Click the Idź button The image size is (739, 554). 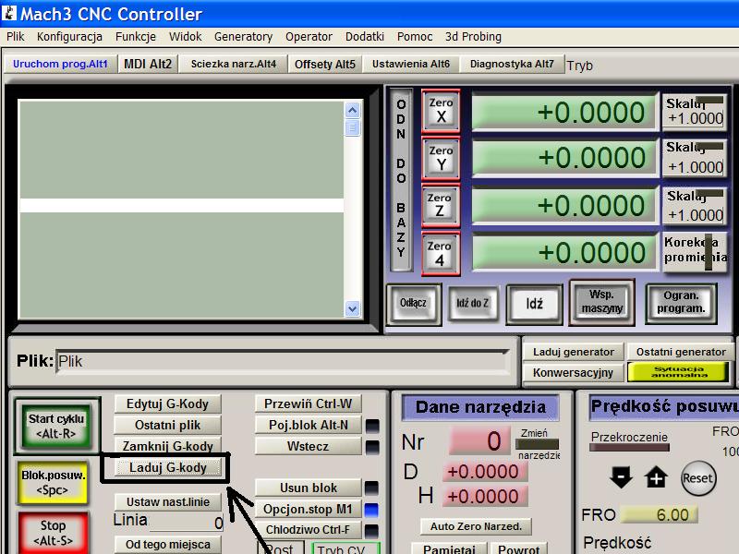[x=534, y=304]
